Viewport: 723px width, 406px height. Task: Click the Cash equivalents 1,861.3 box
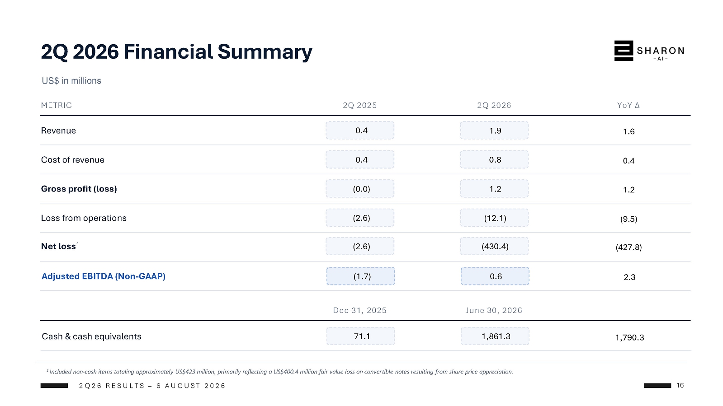(x=495, y=336)
